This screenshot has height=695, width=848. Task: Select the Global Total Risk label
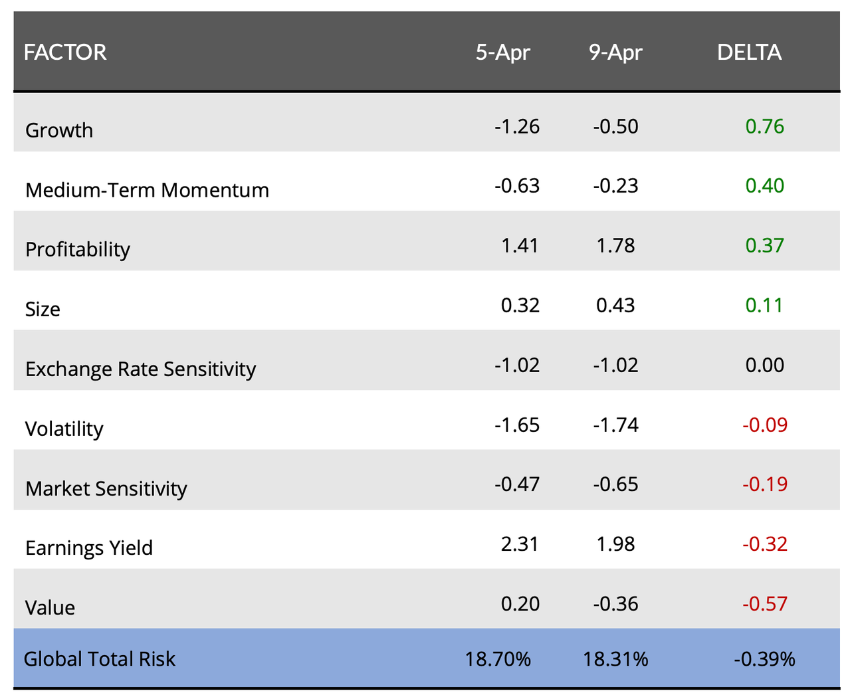pos(100,659)
